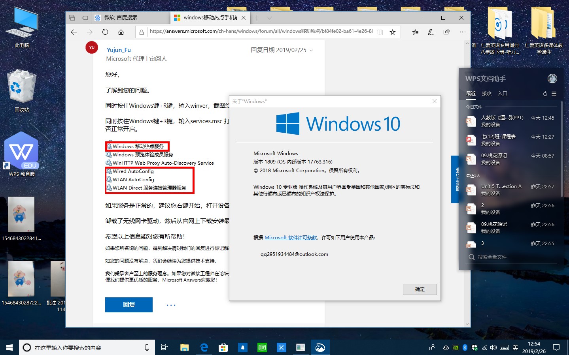Click taskbar search box 在这里输入你要搜索的内容

(87, 348)
